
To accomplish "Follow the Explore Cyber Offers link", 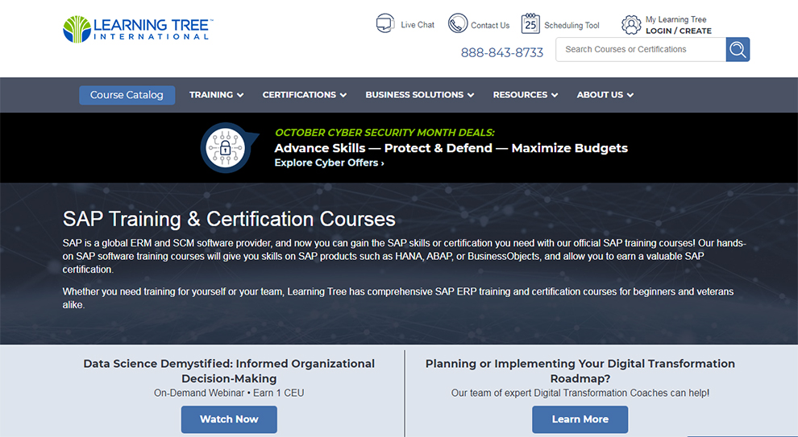I will 330,163.
